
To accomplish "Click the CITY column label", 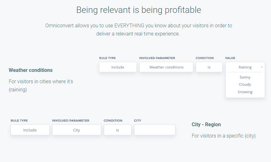I will (x=138, y=121).
